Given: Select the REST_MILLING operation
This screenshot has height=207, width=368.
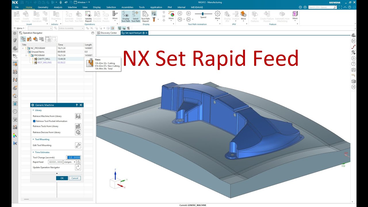Looking at the screenshot, I should 44,62.
